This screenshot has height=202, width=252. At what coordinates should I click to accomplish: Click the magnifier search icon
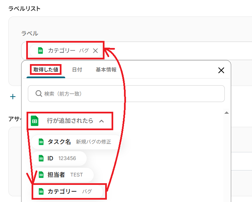(x=39, y=93)
